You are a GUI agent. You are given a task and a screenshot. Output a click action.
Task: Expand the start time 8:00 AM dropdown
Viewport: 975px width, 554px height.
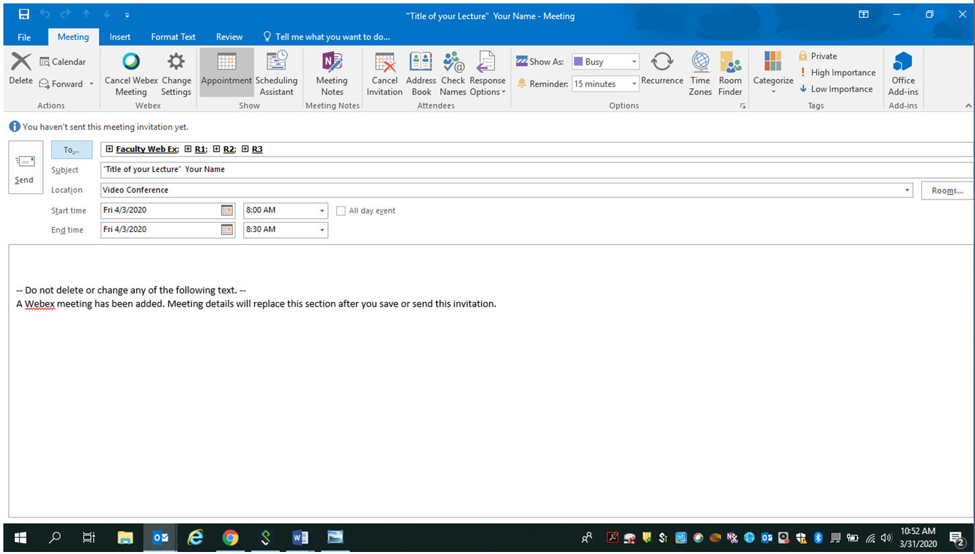coord(322,211)
